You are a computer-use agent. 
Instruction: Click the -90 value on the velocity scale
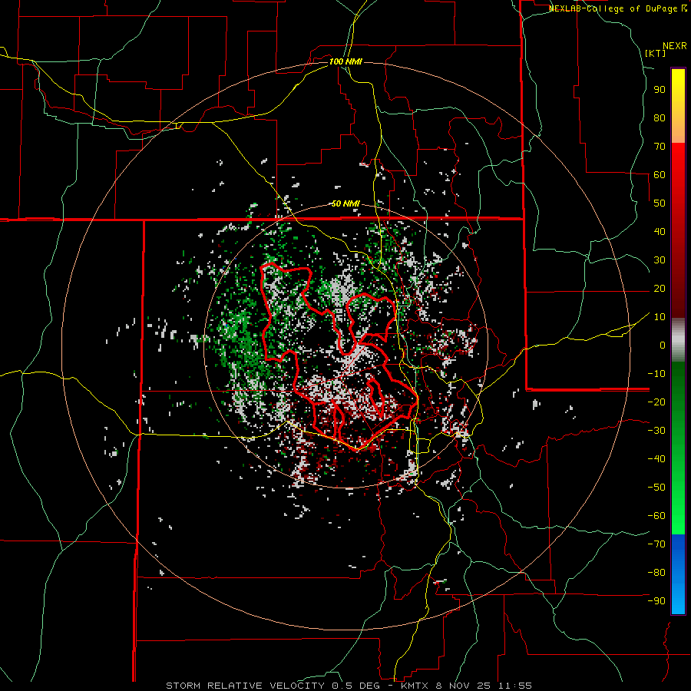[x=656, y=601]
